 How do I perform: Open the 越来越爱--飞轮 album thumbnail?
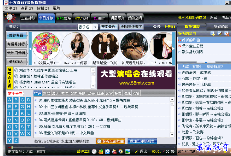point(105,46)
